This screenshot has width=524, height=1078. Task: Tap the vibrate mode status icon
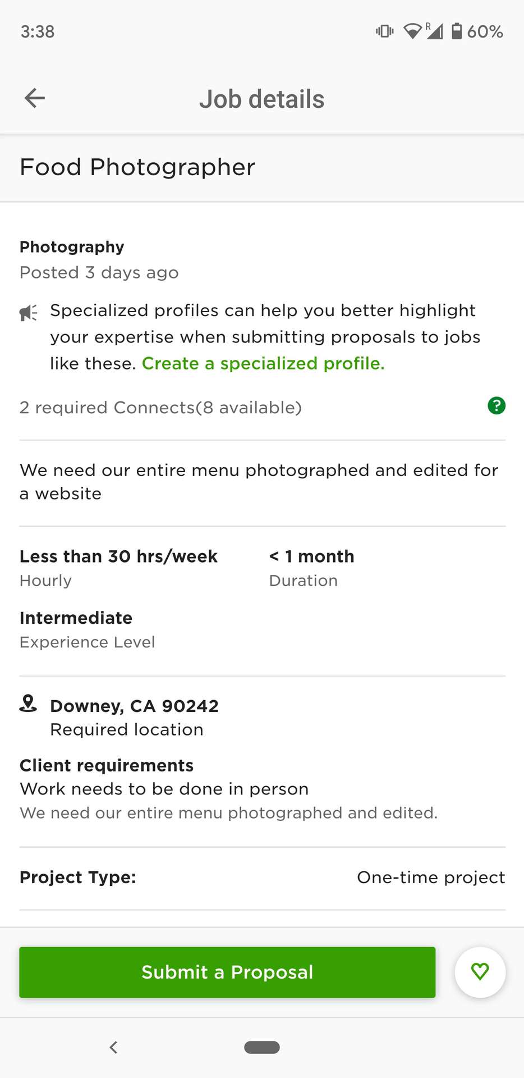tap(385, 31)
